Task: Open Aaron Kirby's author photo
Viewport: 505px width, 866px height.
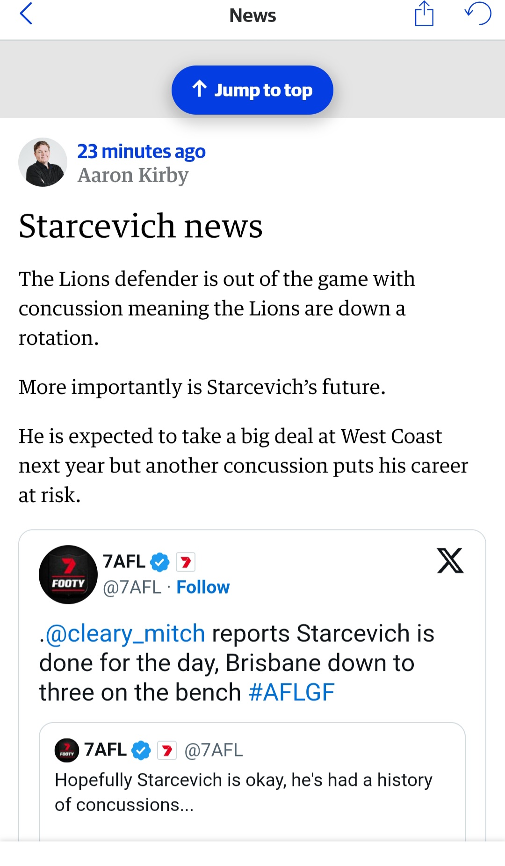Action: (43, 162)
